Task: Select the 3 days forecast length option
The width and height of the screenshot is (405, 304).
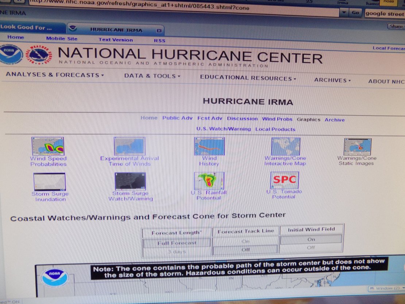Action: 177,251
